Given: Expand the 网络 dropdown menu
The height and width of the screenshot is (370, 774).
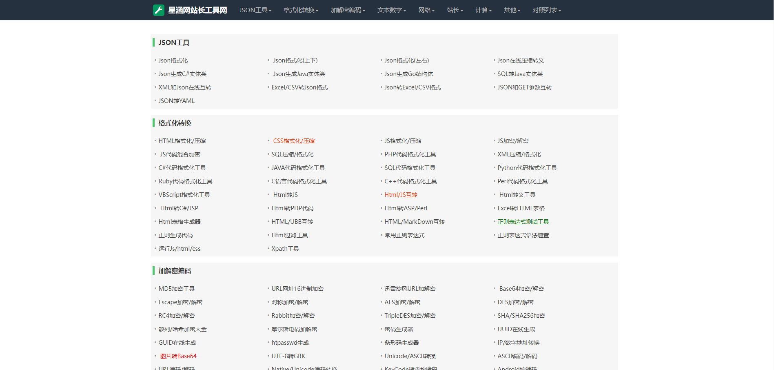Looking at the screenshot, I should [426, 10].
